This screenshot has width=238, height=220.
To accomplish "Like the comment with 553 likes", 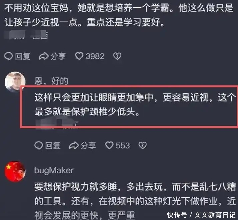I will click(109, 145).
